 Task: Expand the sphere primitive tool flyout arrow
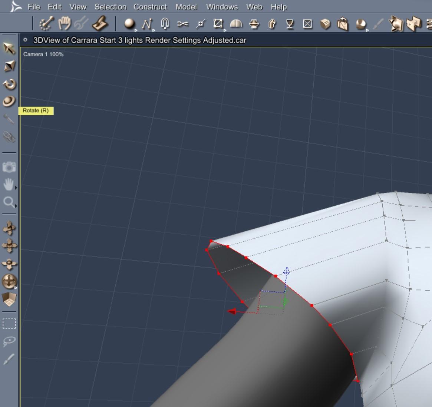tap(136, 30)
